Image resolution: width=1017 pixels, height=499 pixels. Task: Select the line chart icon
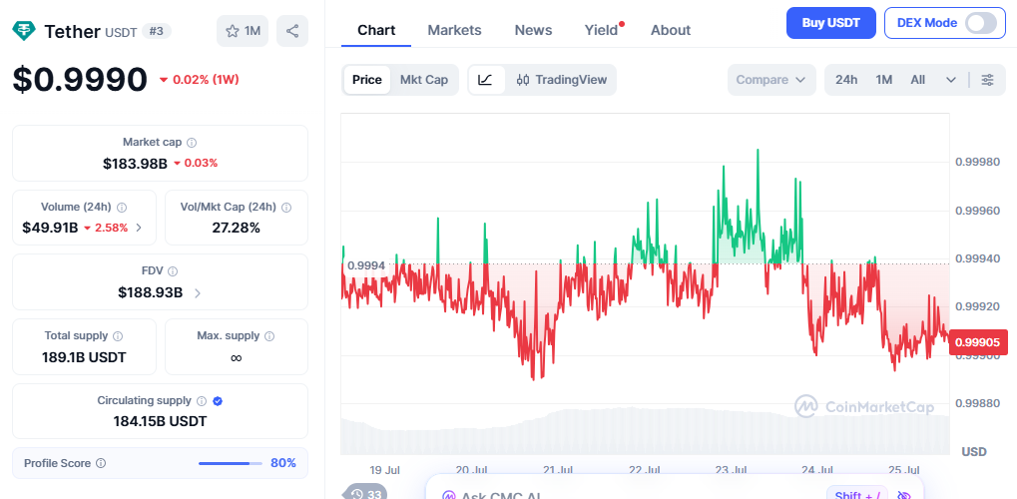pos(486,80)
